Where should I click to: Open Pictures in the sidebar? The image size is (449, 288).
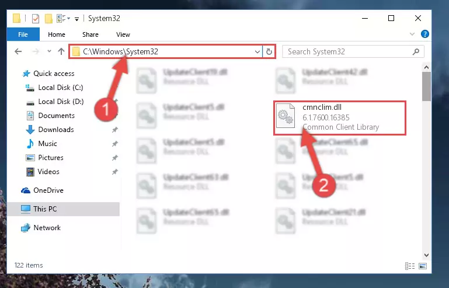click(51, 158)
